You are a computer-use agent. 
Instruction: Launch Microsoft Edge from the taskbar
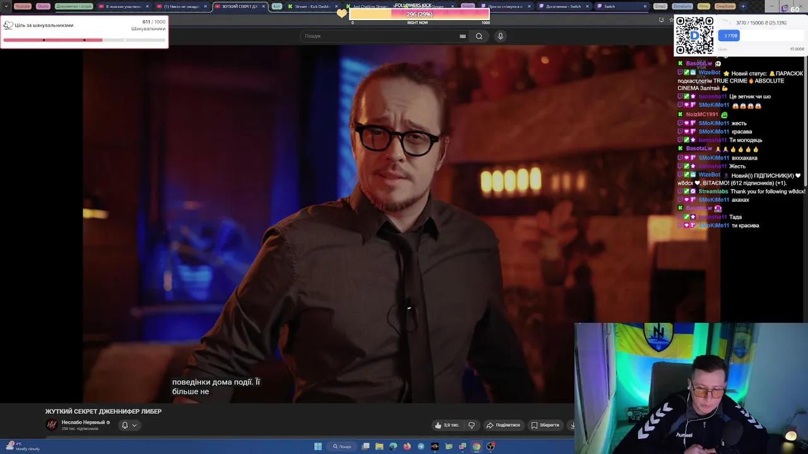[x=393, y=446]
